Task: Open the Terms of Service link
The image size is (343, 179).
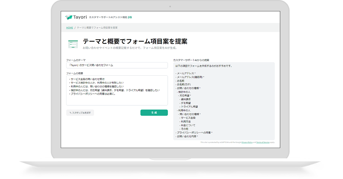Action: pyautogui.click(x=263, y=142)
